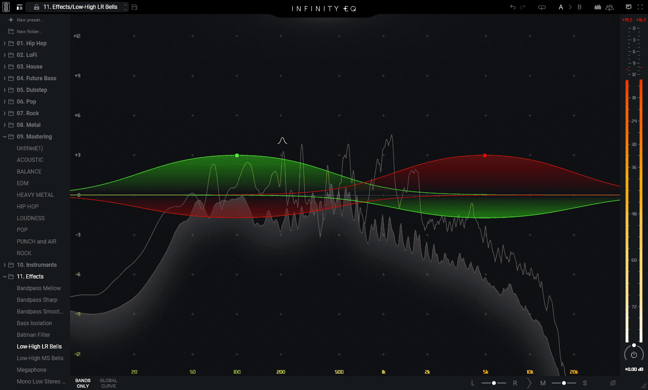Screen dimensions: 648x390
Task: Click the M-S balance slider handle
Action: (564, 383)
